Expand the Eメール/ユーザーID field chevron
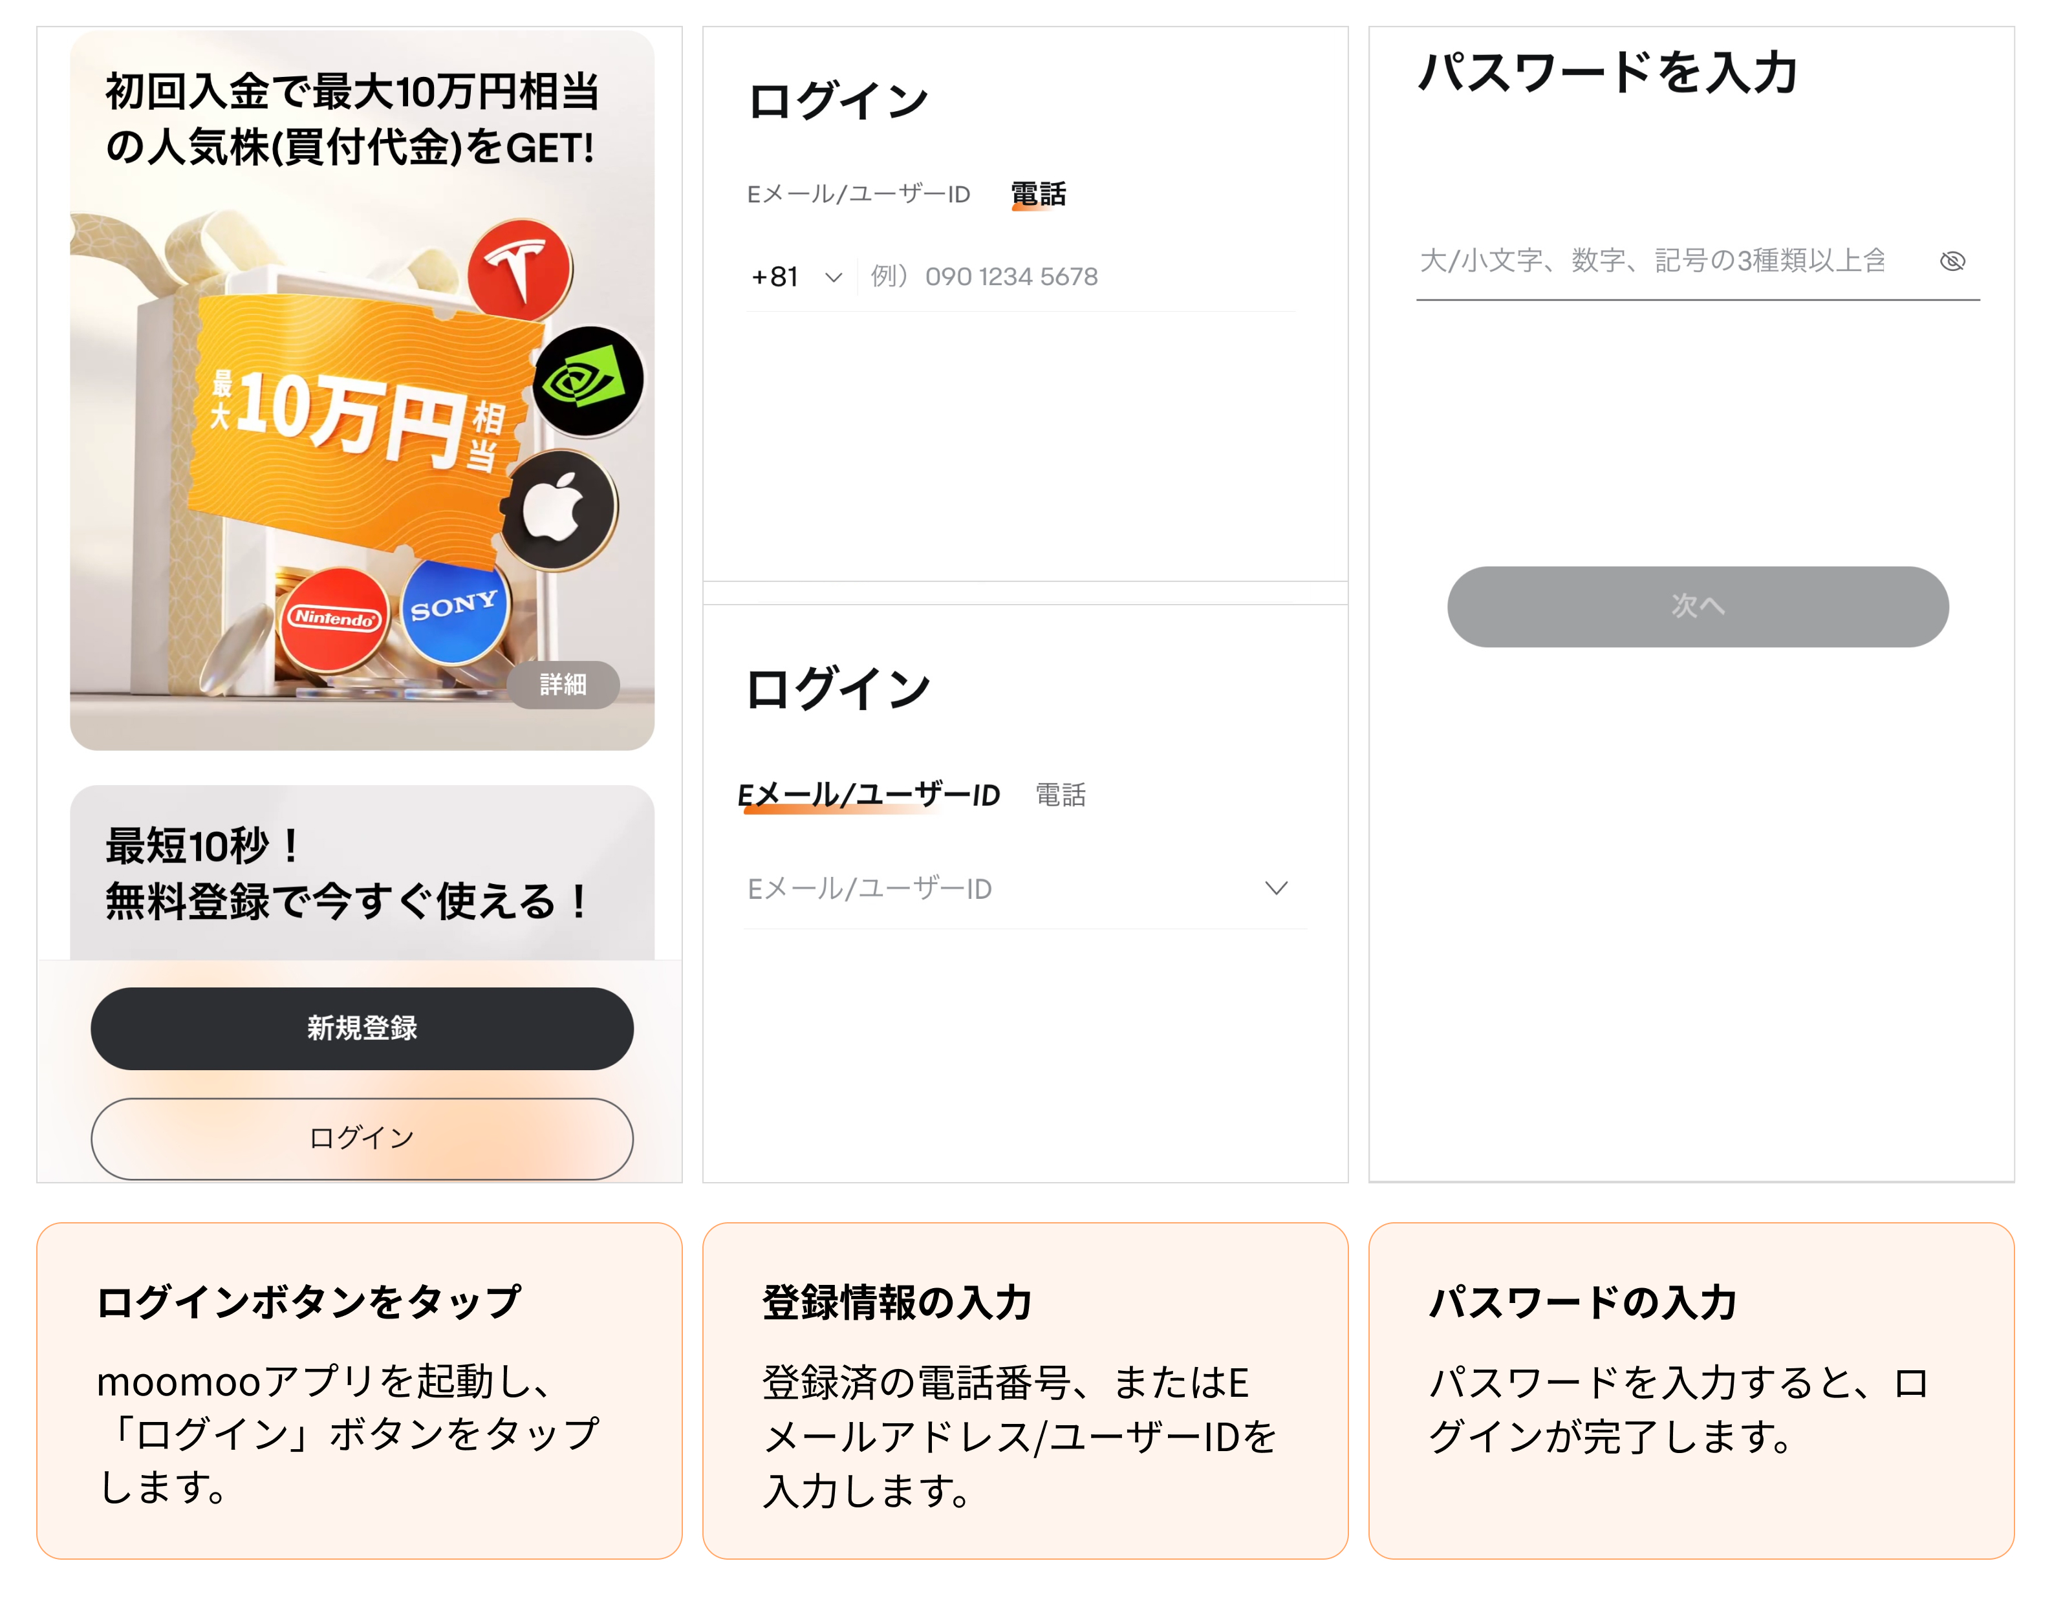 tap(1275, 888)
